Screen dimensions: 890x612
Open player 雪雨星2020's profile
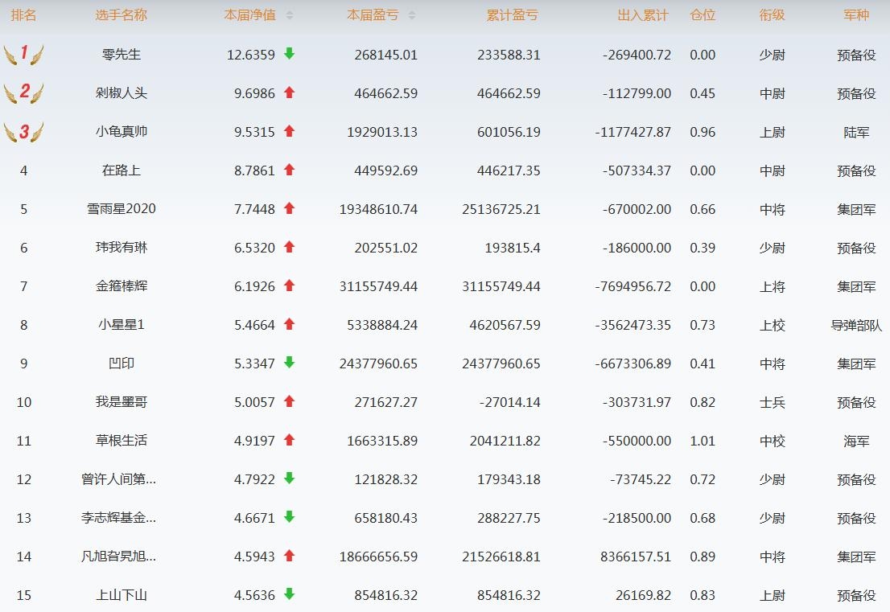[122, 209]
